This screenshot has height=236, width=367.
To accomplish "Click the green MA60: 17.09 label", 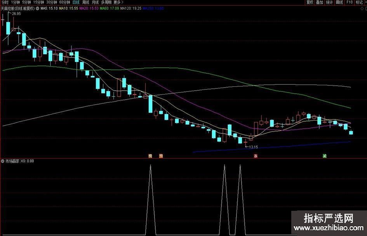I will (109, 9).
